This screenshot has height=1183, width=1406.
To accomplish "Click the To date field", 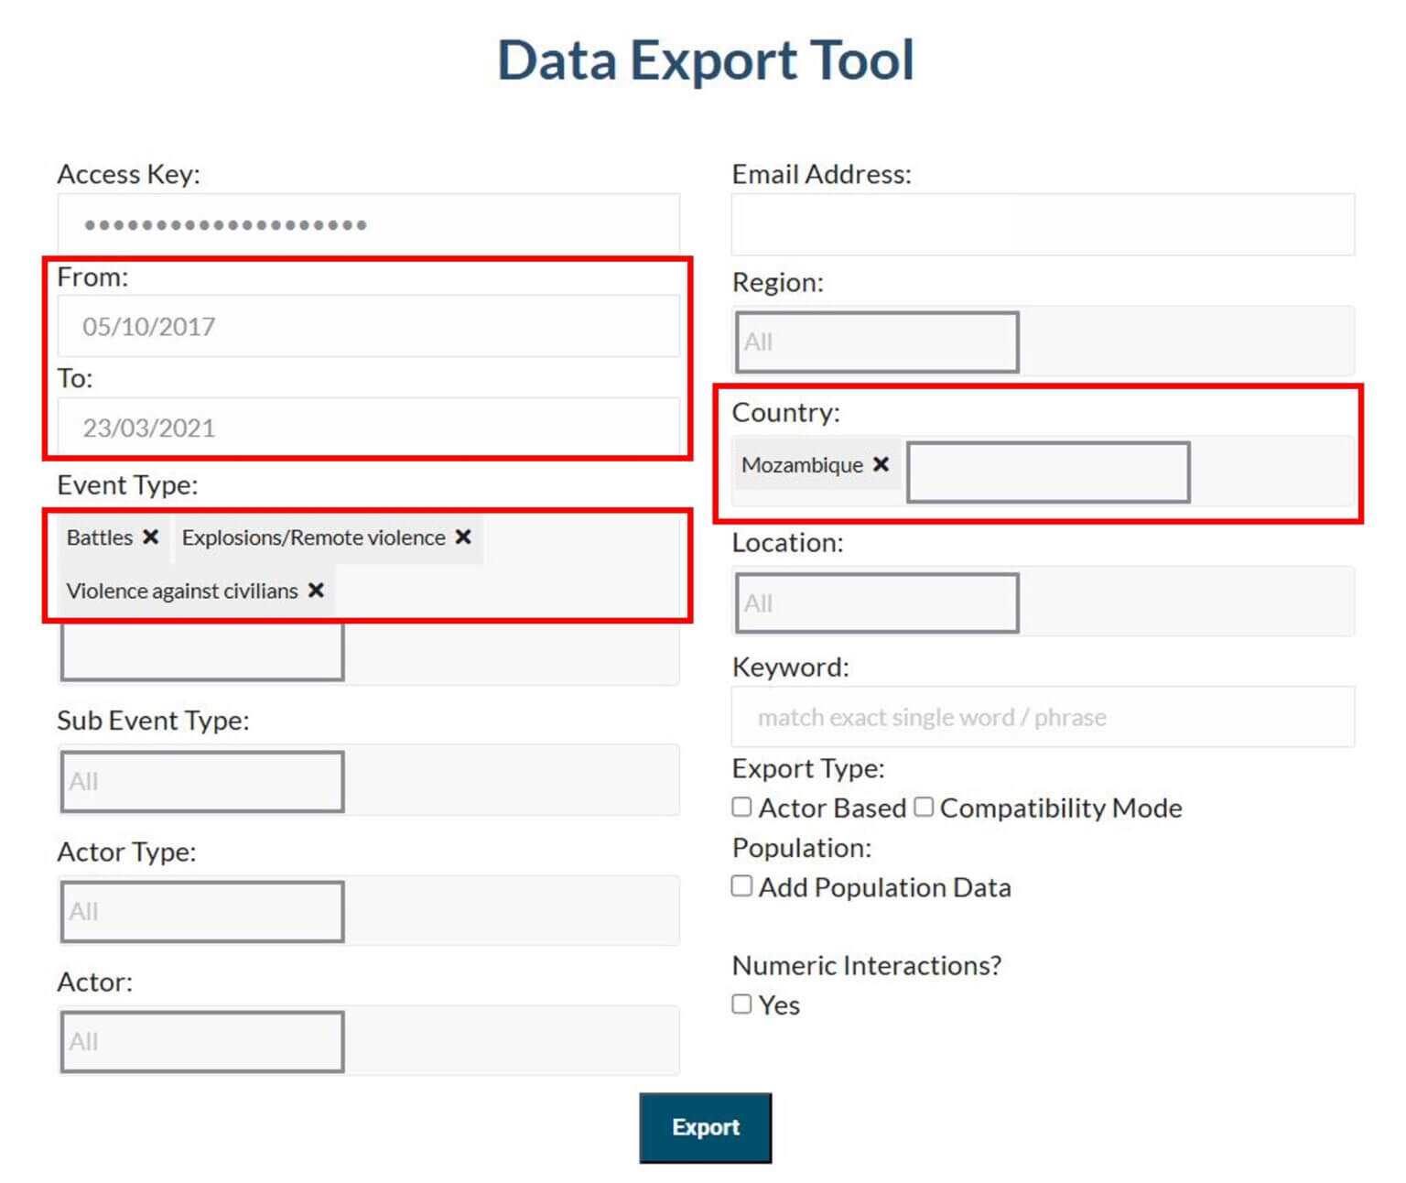I will 368,428.
